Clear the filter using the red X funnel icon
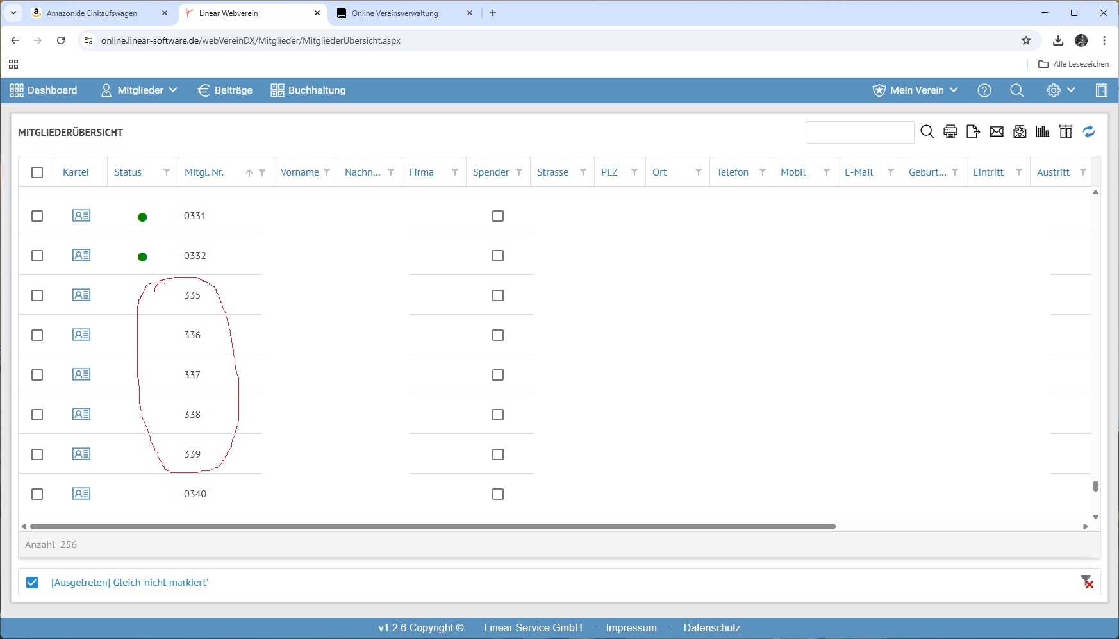This screenshot has height=639, width=1119. (1087, 582)
